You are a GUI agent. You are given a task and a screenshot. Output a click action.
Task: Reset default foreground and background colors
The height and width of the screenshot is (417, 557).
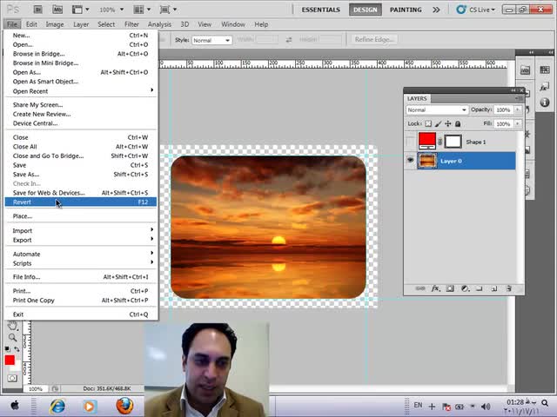click(x=7, y=349)
